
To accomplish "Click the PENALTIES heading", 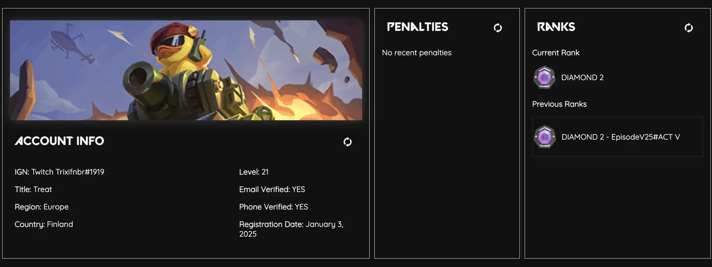I will click(x=418, y=27).
